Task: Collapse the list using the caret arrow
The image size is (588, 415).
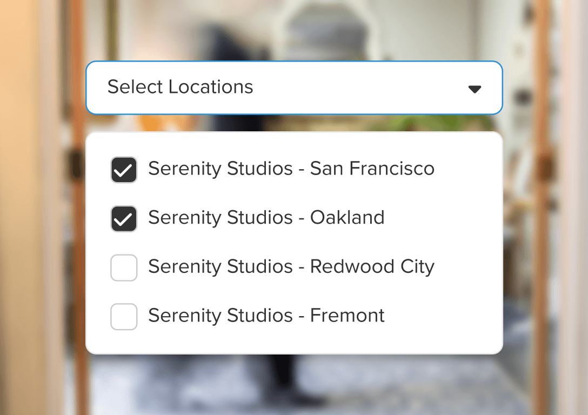Action: pyautogui.click(x=475, y=89)
